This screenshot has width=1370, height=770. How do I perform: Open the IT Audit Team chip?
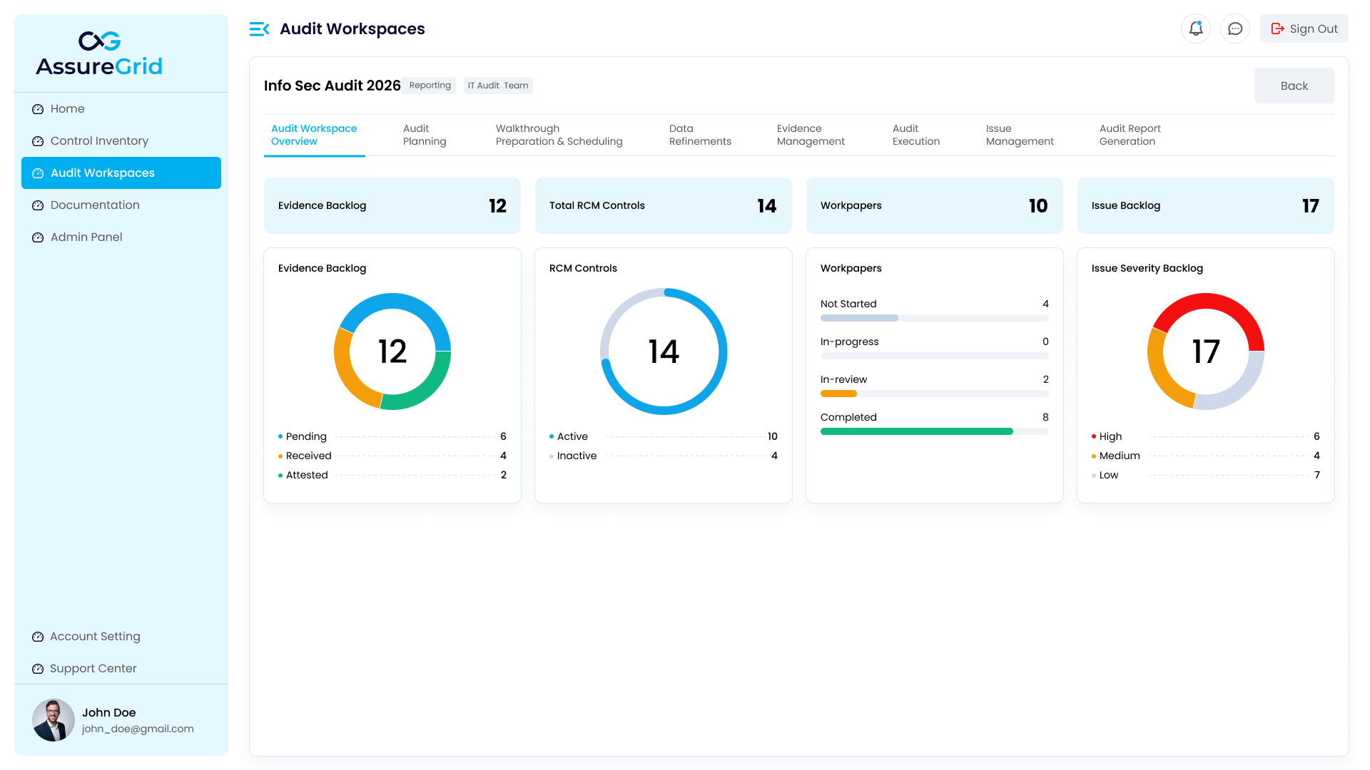point(498,85)
